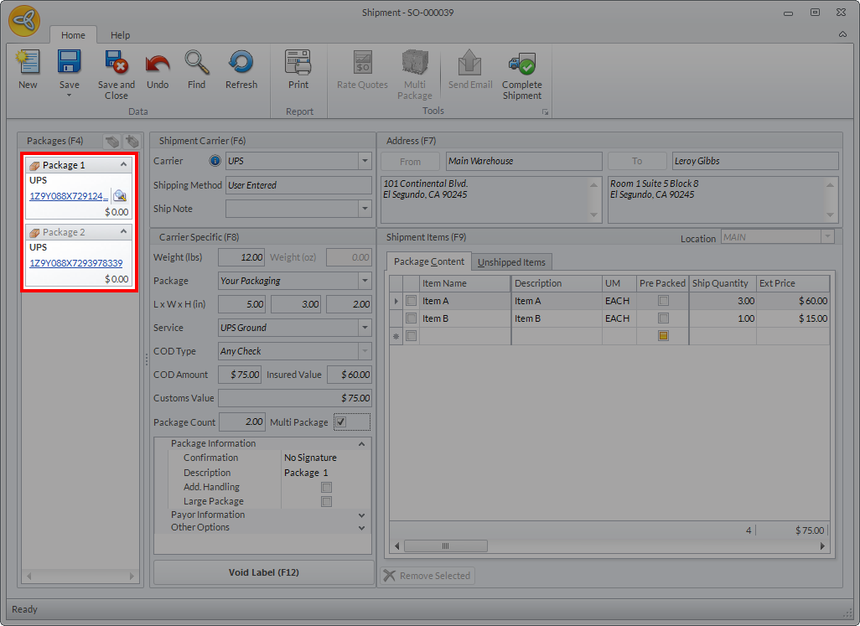Open the Service dropdown list
Viewport: 860px width, 626px height.
tap(365, 328)
